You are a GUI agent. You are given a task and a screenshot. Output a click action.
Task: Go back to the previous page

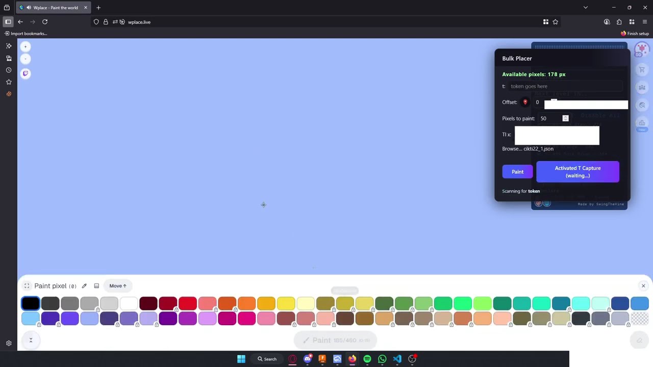[20, 22]
